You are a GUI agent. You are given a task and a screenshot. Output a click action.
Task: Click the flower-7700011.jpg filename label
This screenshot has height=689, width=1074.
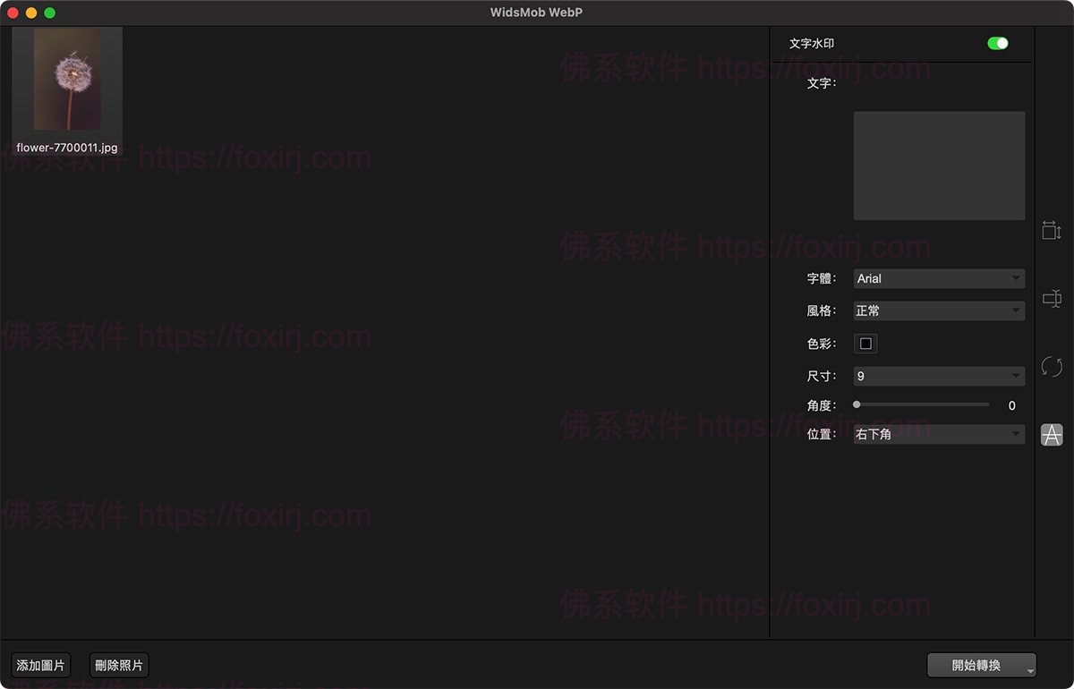[x=66, y=147]
